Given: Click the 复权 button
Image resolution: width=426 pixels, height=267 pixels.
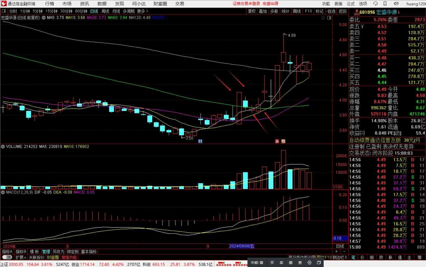Looking at the screenshot, I should pos(252,11).
